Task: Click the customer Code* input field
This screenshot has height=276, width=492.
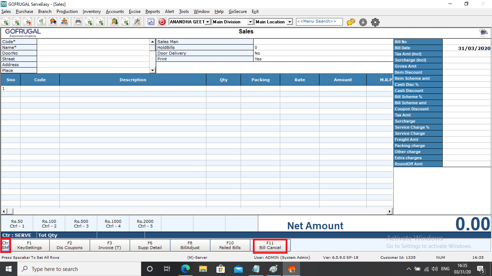Action: (93, 42)
